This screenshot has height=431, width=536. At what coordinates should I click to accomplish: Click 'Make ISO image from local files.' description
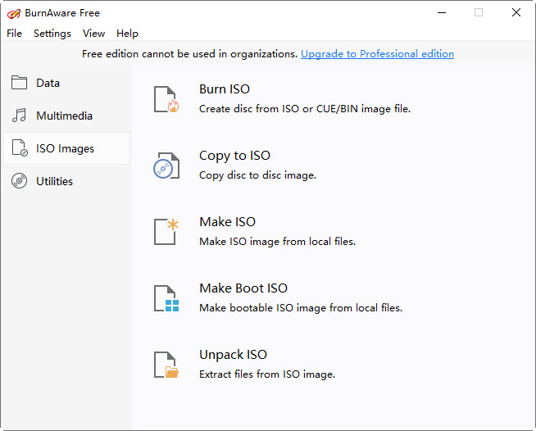tap(278, 242)
